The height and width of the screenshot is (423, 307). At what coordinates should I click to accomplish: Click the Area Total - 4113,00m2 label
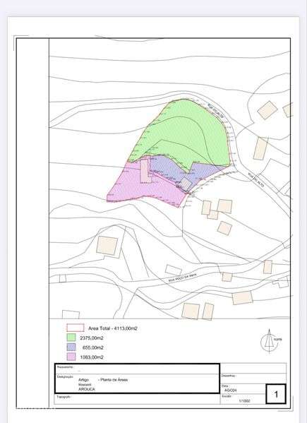click(113, 328)
